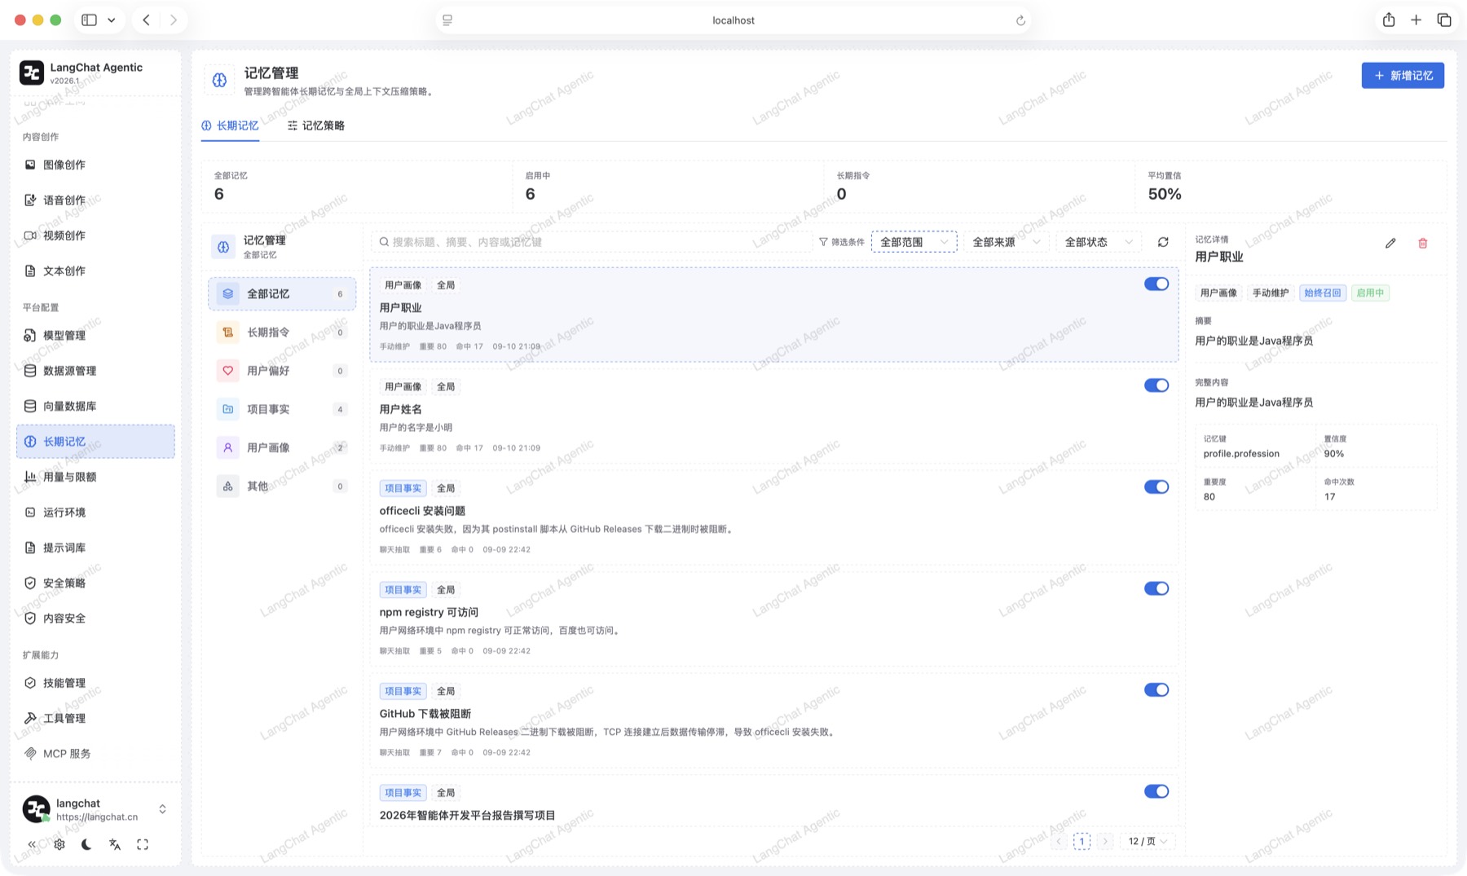Open the 全部状态 dropdown
The width and height of the screenshot is (1467, 876).
tap(1099, 242)
